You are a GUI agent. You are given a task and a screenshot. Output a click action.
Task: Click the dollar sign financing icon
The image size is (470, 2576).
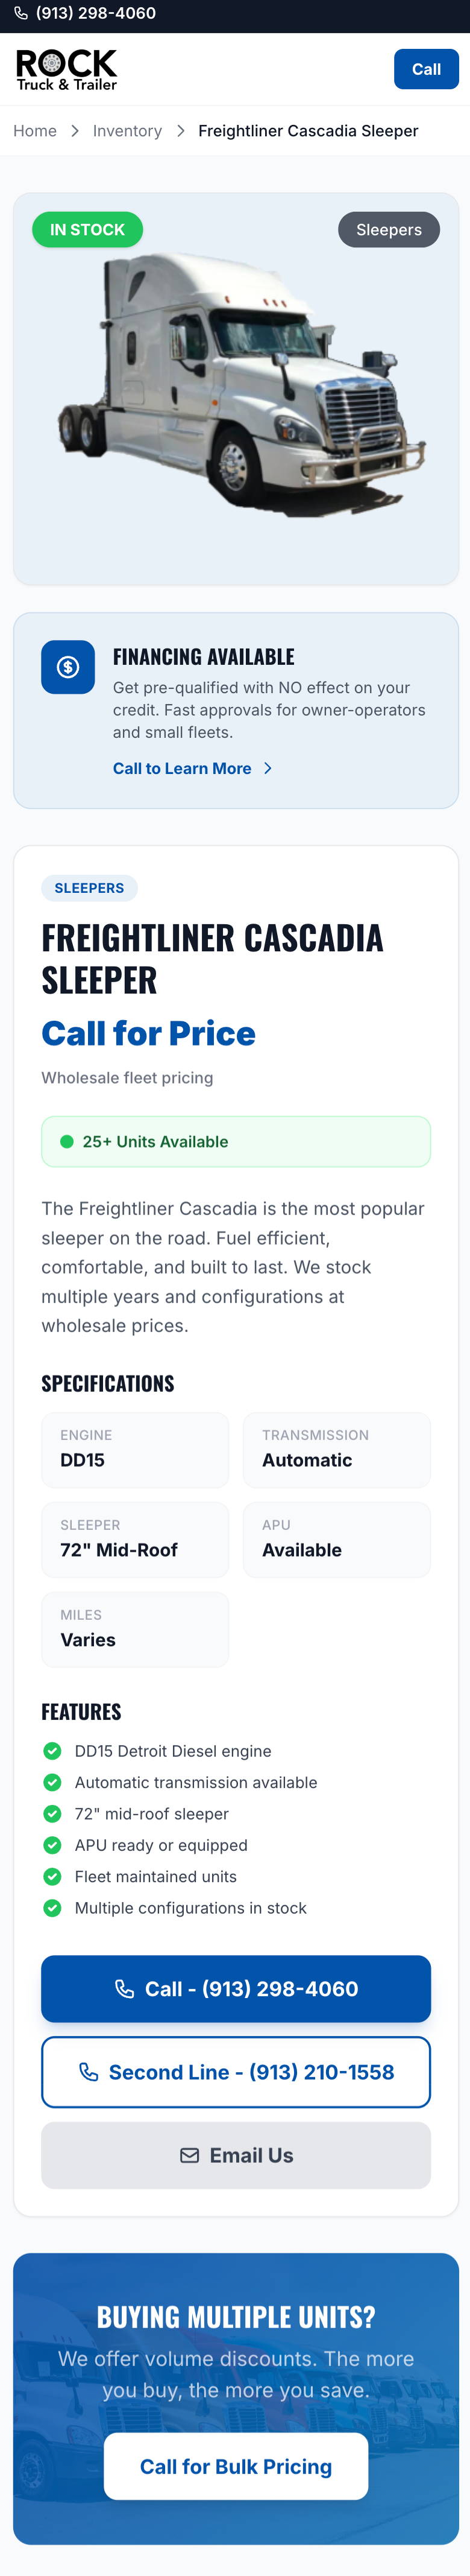tap(68, 667)
